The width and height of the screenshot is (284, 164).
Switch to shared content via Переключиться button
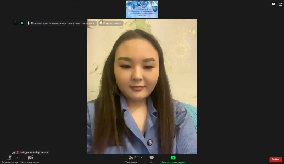(61, 23)
